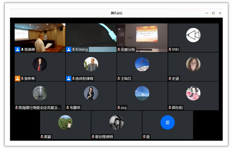Click 韦静英's profile avatar
Screen dimensions: 233x151
91,93
